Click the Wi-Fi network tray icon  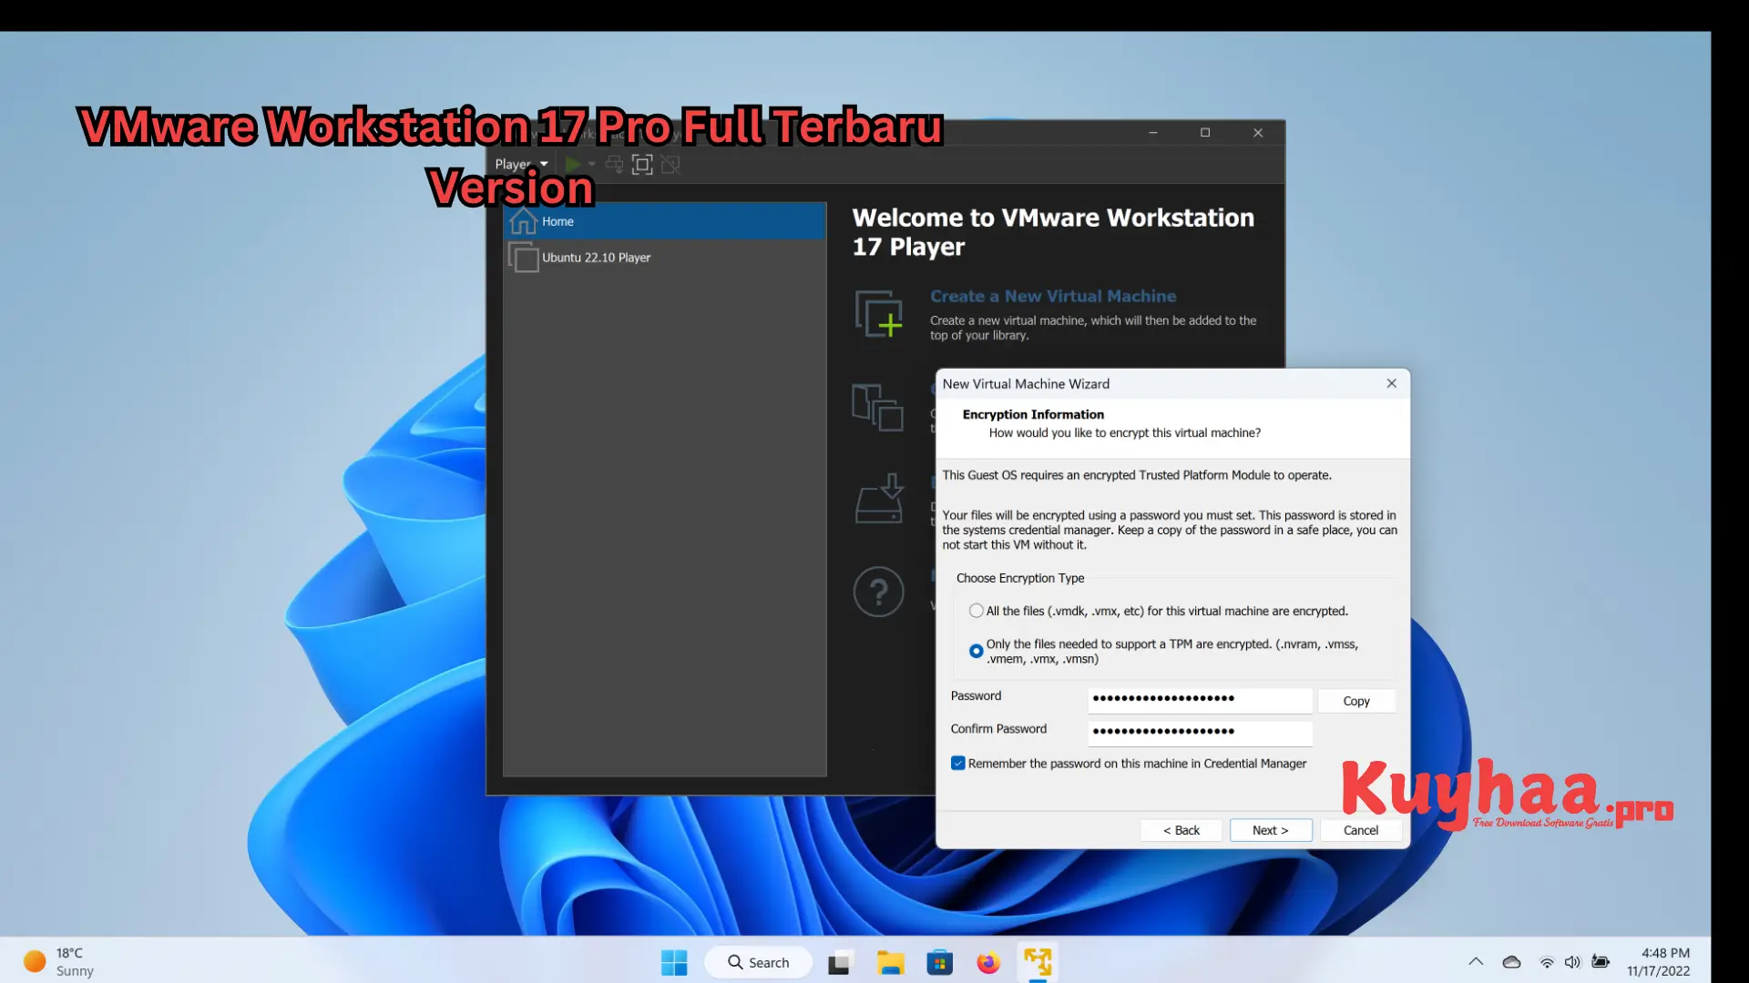pos(1547,962)
